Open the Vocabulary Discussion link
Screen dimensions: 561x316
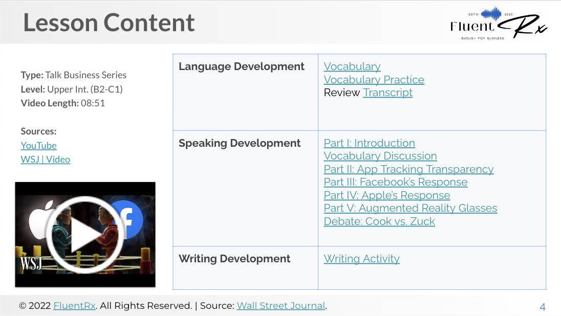[380, 156]
